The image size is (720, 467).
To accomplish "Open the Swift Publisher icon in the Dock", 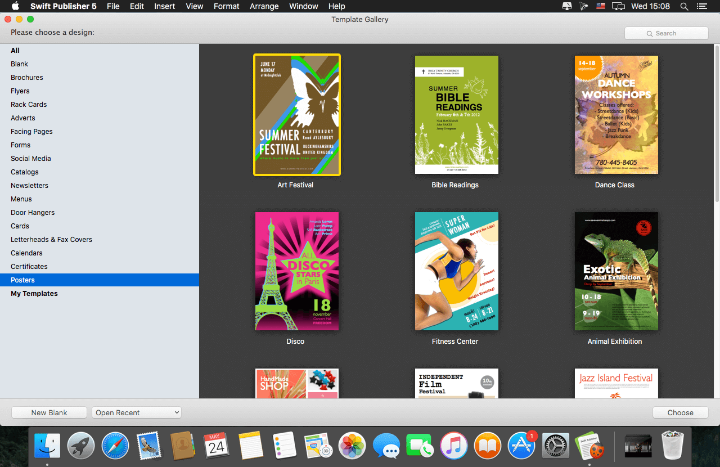I will pos(589,446).
